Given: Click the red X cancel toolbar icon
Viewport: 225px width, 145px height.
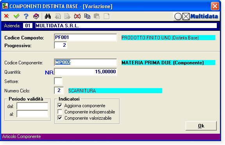Looking at the screenshot, I should pyautogui.click(x=7, y=16).
